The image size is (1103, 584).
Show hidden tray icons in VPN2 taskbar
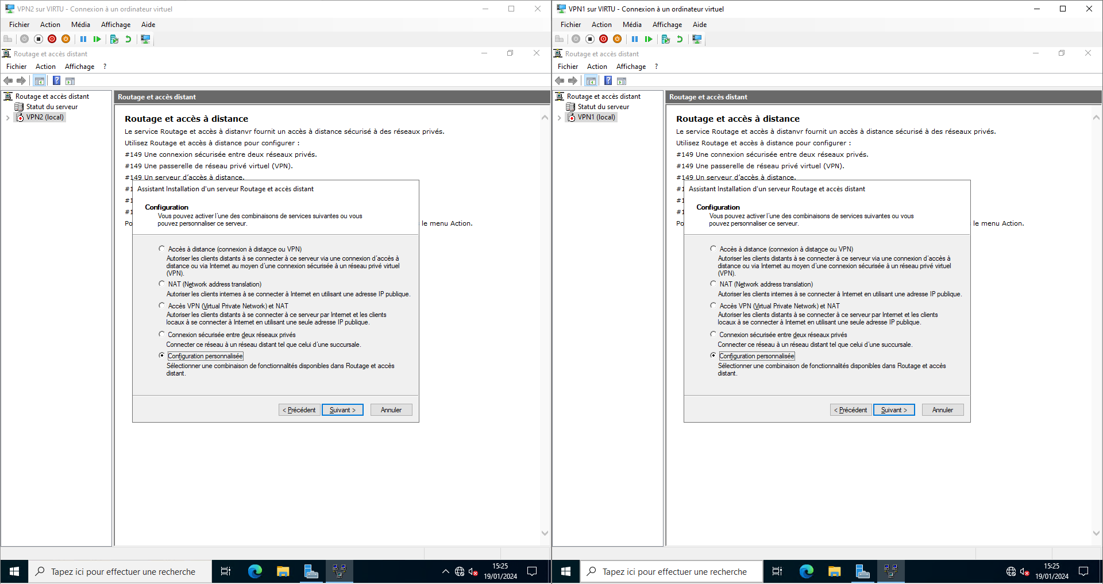click(x=445, y=571)
